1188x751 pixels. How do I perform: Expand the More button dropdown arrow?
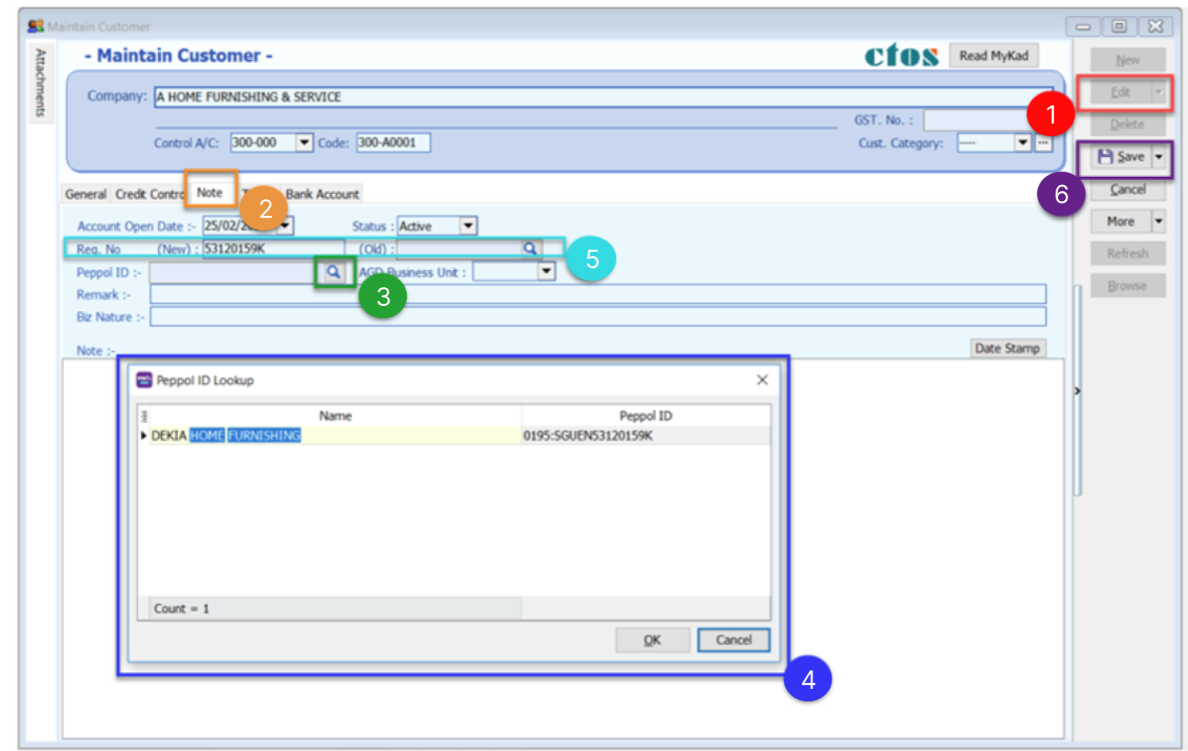pyautogui.click(x=1158, y=222)
